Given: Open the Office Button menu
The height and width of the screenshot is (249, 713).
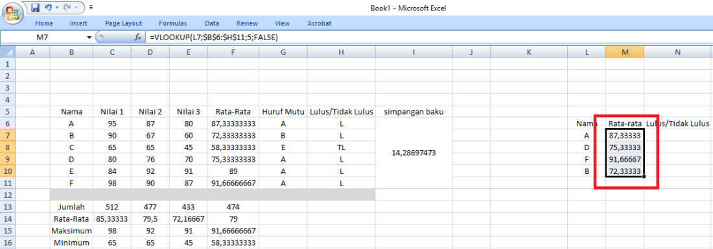Looking at the screenshot, I should [12, 12].
